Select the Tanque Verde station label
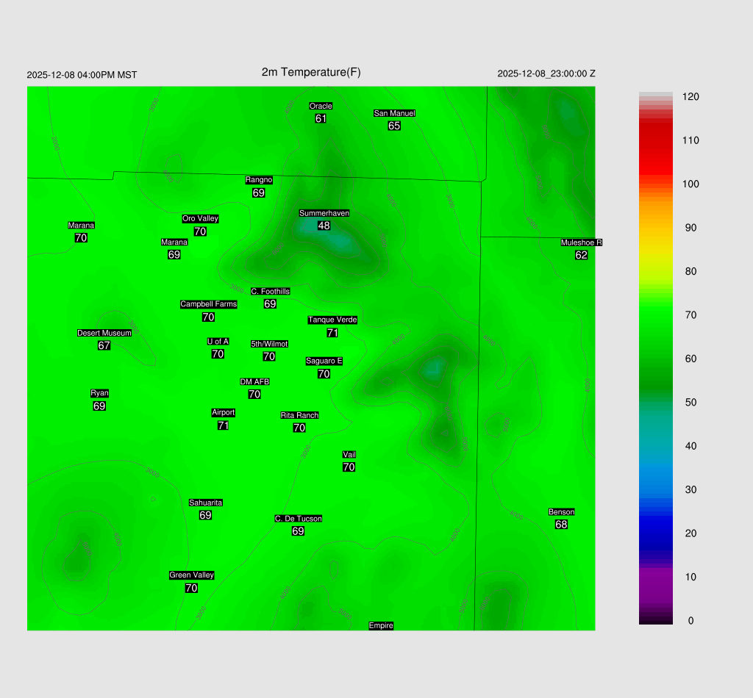 (332, 320)
